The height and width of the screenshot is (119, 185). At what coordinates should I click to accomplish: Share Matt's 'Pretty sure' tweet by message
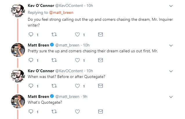pyautogui.click(x=100, y=60)
